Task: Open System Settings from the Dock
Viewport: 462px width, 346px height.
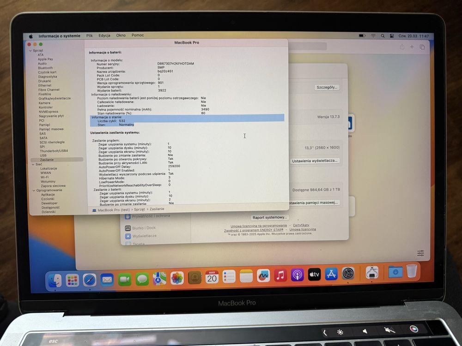Action: 348,273
